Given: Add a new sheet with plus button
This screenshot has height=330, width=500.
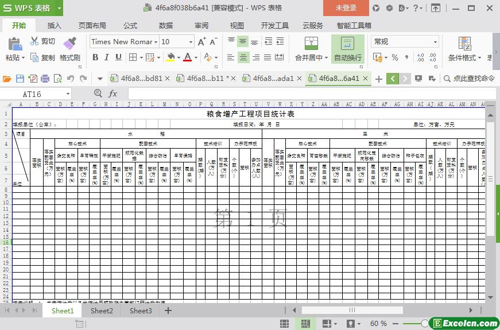Looking at the screenshot, I should [x=168, y=310].
